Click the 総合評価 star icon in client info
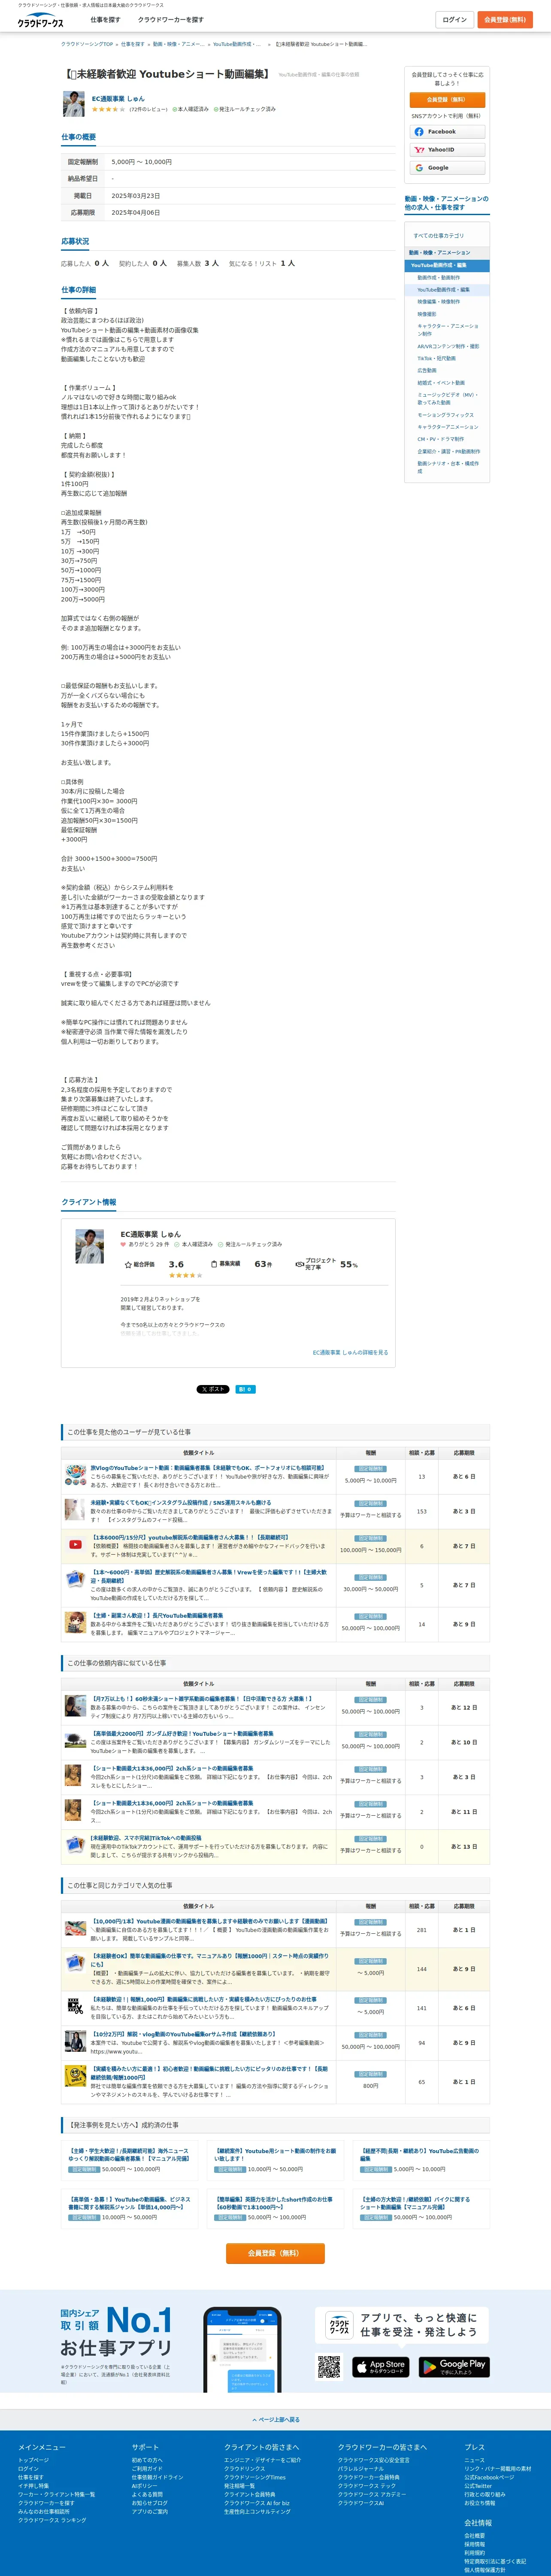 pyautogui.click(x=128, y=1265)
